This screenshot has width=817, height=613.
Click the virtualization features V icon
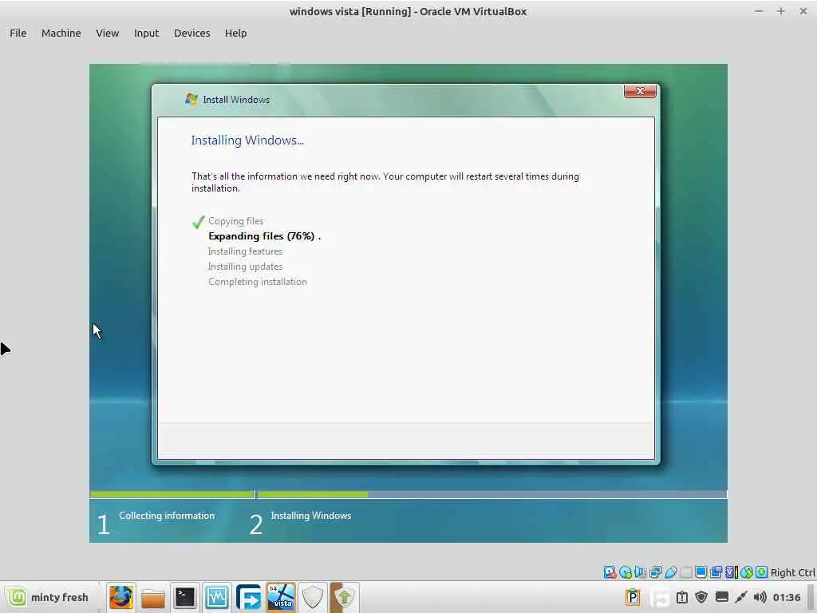(x=731, y=572)
